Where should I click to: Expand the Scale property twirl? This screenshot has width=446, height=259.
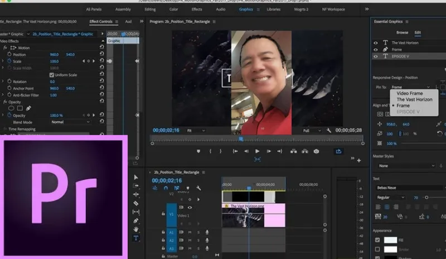[x=3, y=61]
